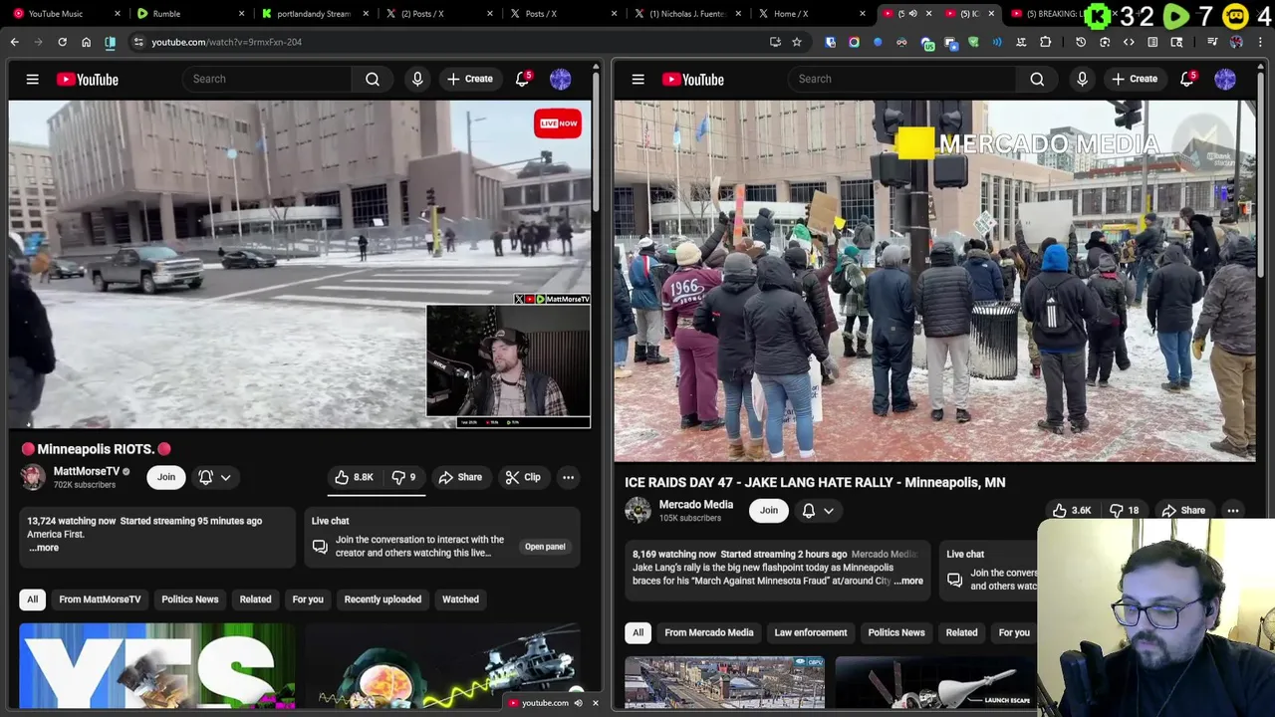Screen dimensions: 1275x717
Task: Start voice search in left YouTube
Action: tap(417, 79)
